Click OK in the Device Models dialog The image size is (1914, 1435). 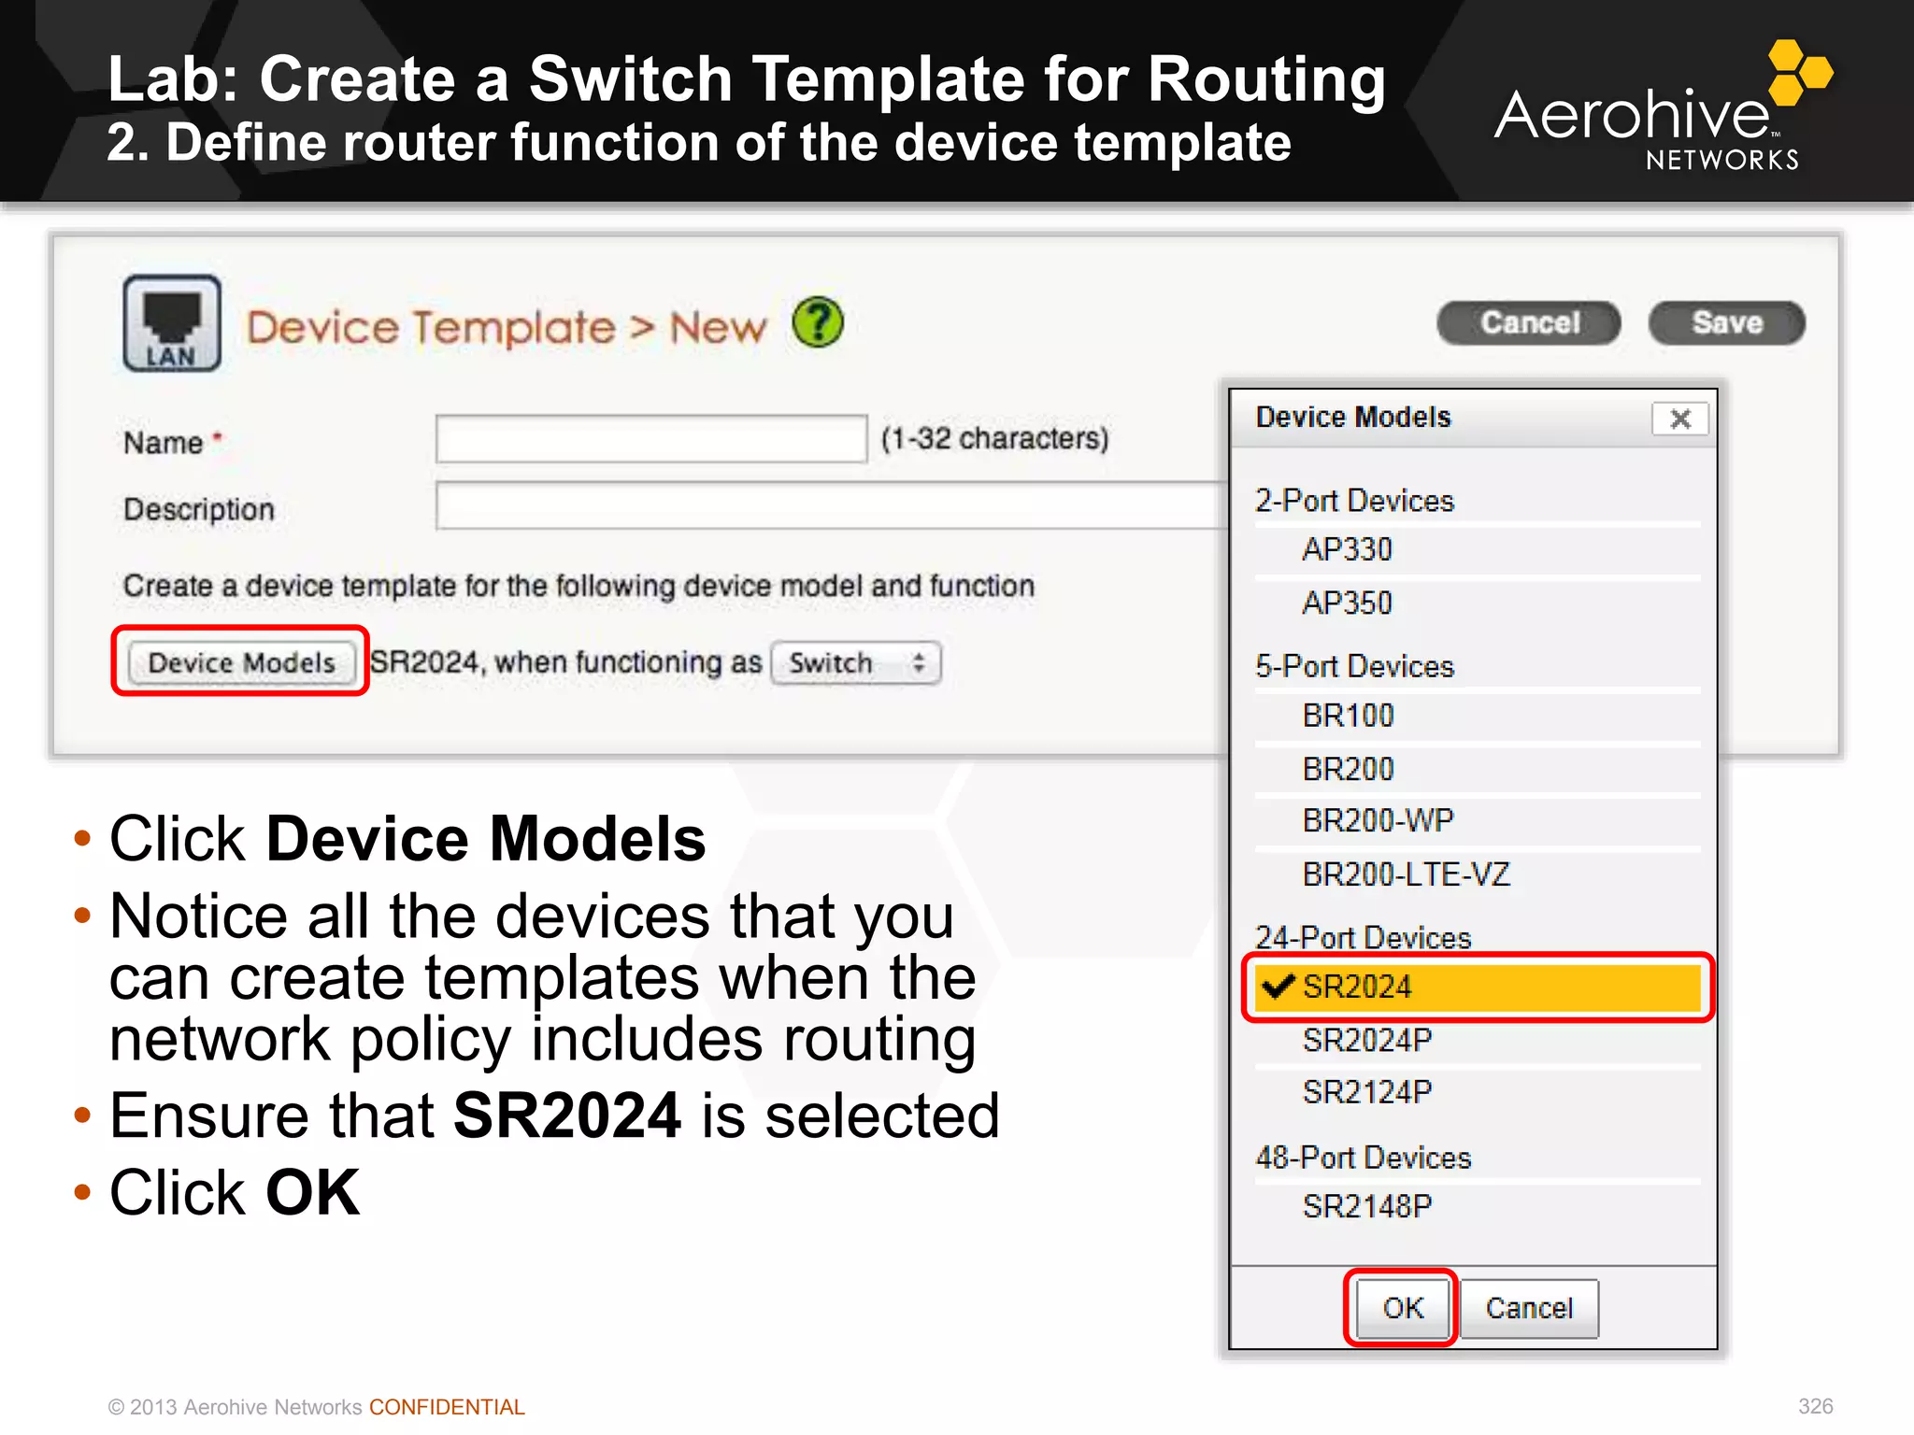click(x=1402, y=1308)
